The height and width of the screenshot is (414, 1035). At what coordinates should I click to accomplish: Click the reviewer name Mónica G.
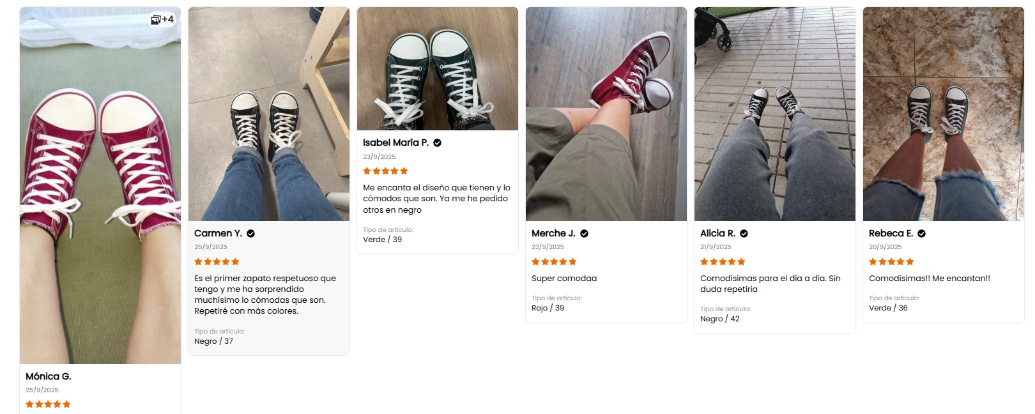(49, 376)
